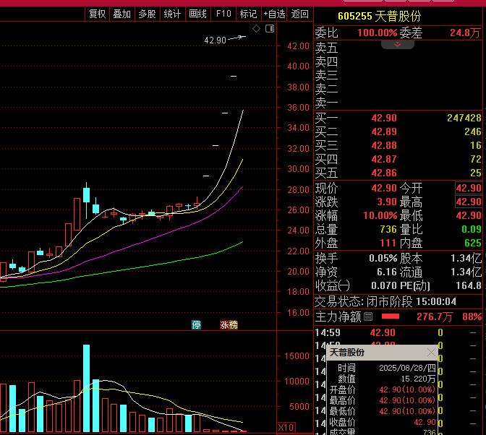Click the PE(动) 164.8 value
This screenshot has width=486, height=435.
469,285
